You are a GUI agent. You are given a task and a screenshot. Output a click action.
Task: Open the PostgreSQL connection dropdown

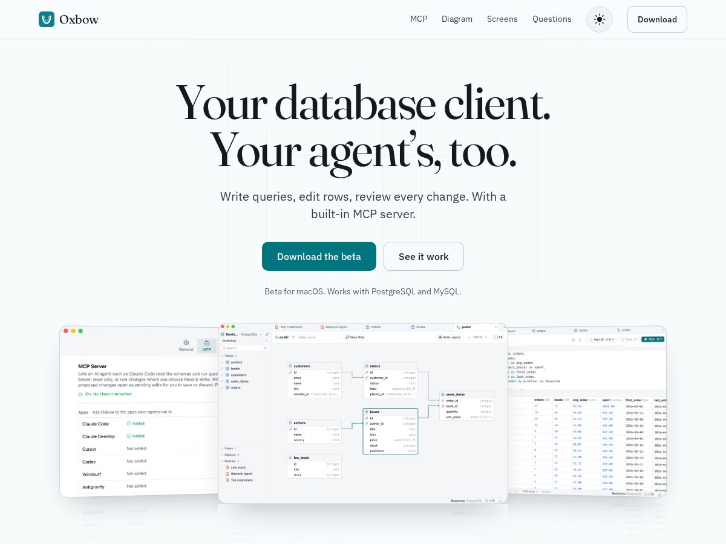(x=252, y=334)
